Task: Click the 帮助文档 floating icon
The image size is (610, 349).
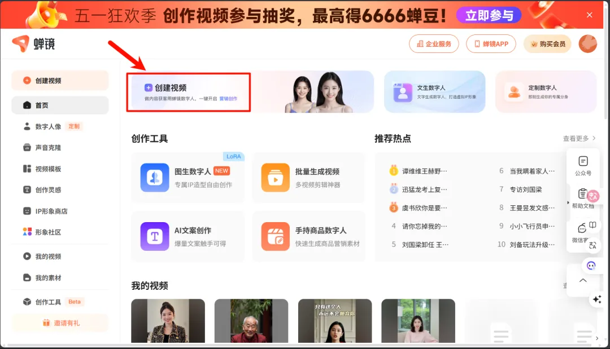Action: (x=583, y=194)
